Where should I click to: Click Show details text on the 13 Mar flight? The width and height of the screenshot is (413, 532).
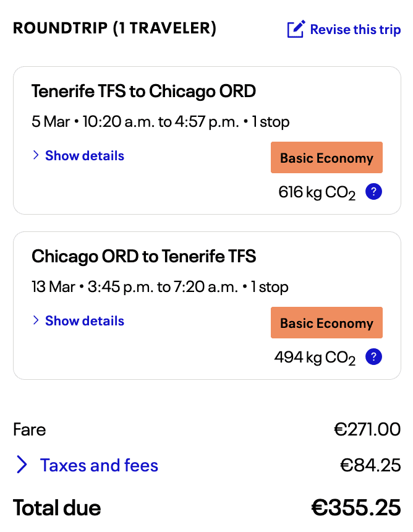click(x=85, y=320)
